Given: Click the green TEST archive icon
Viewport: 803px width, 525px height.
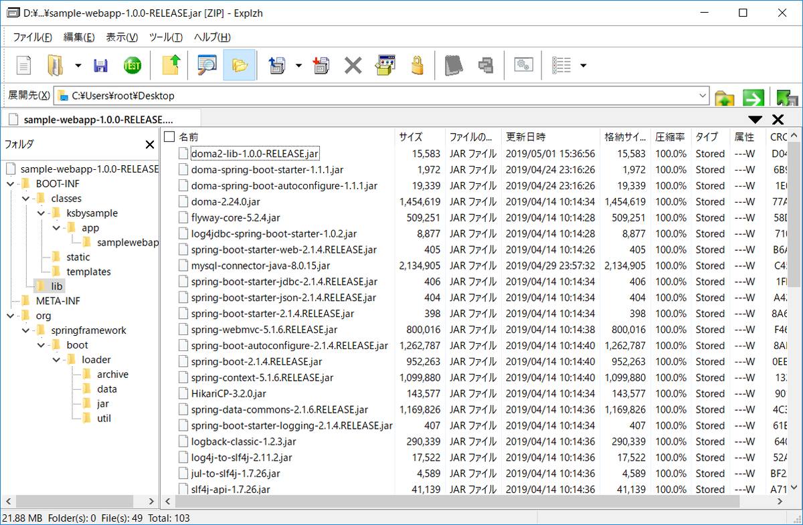Looking at the screenshot, I should point(132,66).
